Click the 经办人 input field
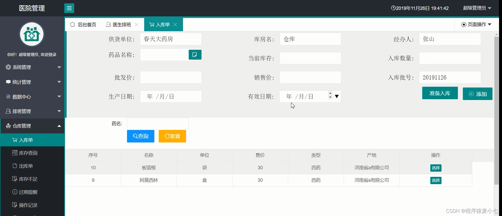Screen dimensions: 502x216 450,39
